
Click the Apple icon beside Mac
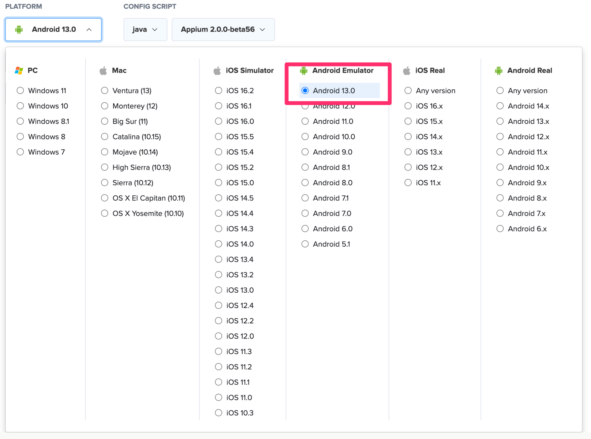click(103, 71)
